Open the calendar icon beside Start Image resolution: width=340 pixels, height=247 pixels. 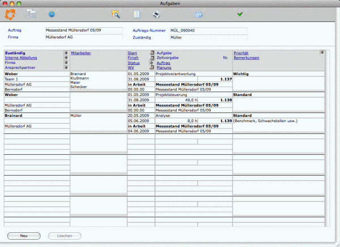[152, 53]
